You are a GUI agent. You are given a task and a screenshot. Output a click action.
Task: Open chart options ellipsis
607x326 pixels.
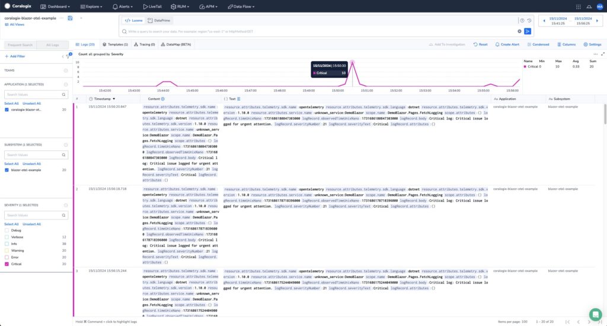(x=595, y=54)
